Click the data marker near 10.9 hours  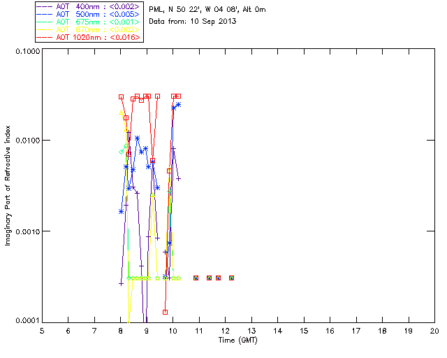pyautogui.click(x=196, y=278)
